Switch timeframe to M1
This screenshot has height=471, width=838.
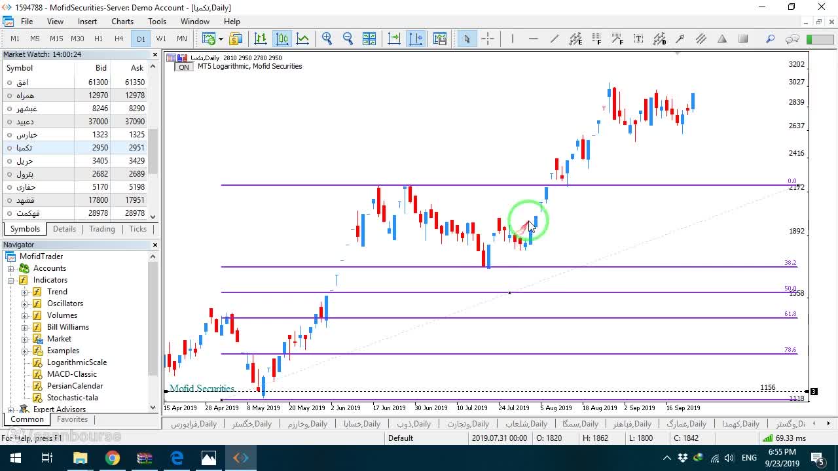[15, 39]
